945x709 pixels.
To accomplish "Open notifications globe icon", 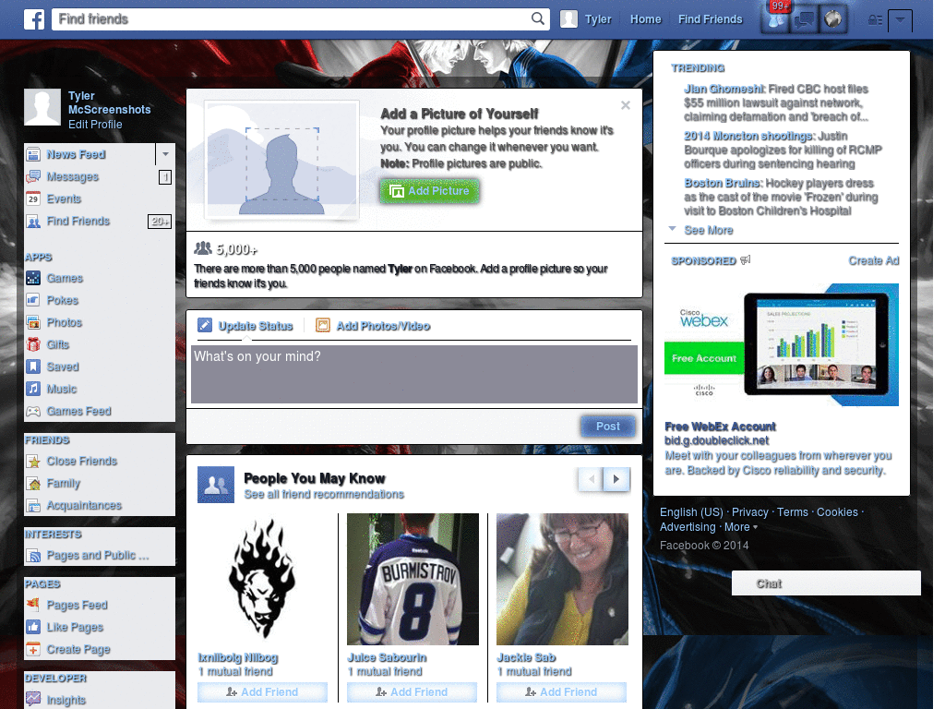I will pyautogui.click(x=833, y=19).
